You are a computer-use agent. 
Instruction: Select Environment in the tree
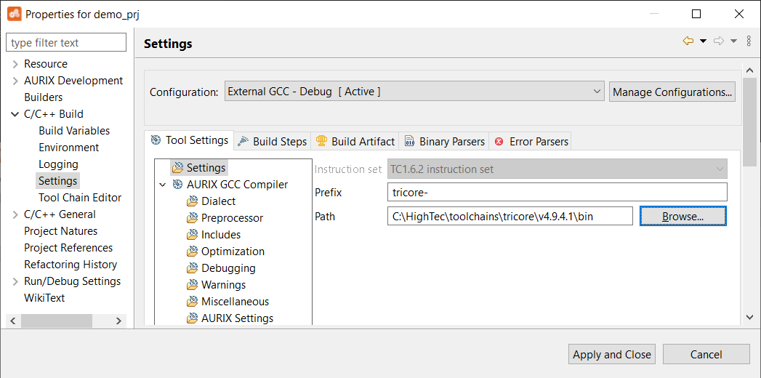(x=69, y=148)
